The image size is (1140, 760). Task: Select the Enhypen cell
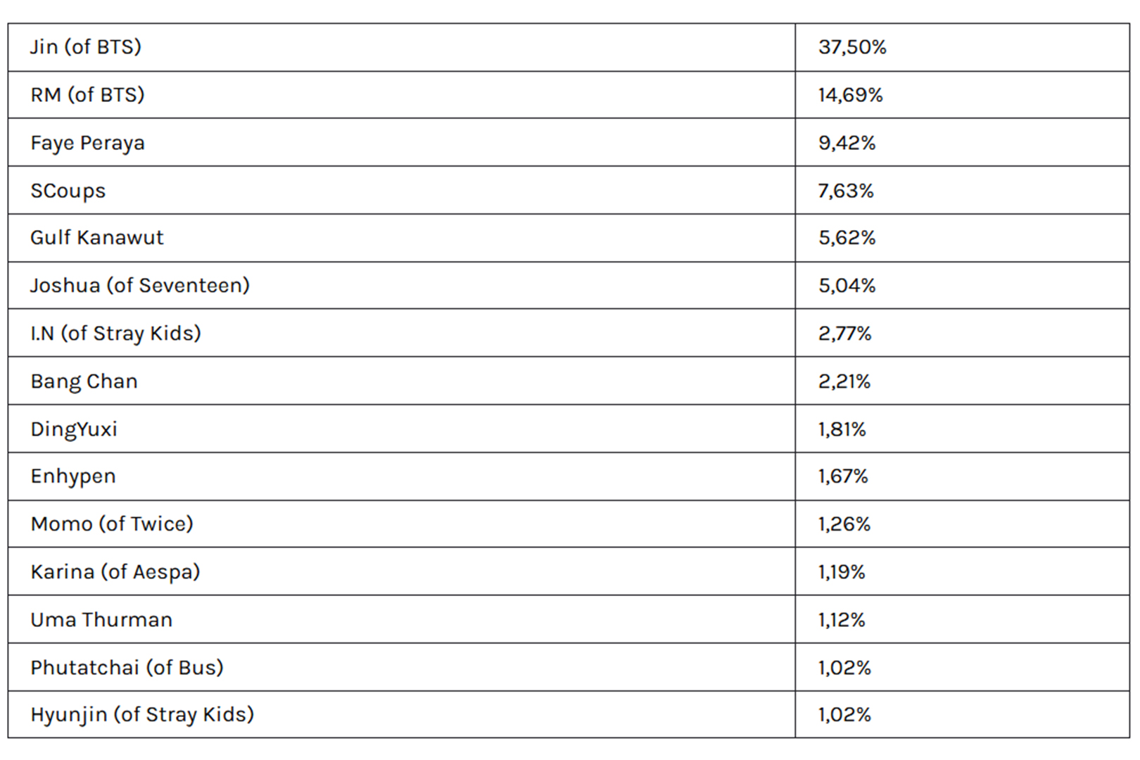(73, 476)
